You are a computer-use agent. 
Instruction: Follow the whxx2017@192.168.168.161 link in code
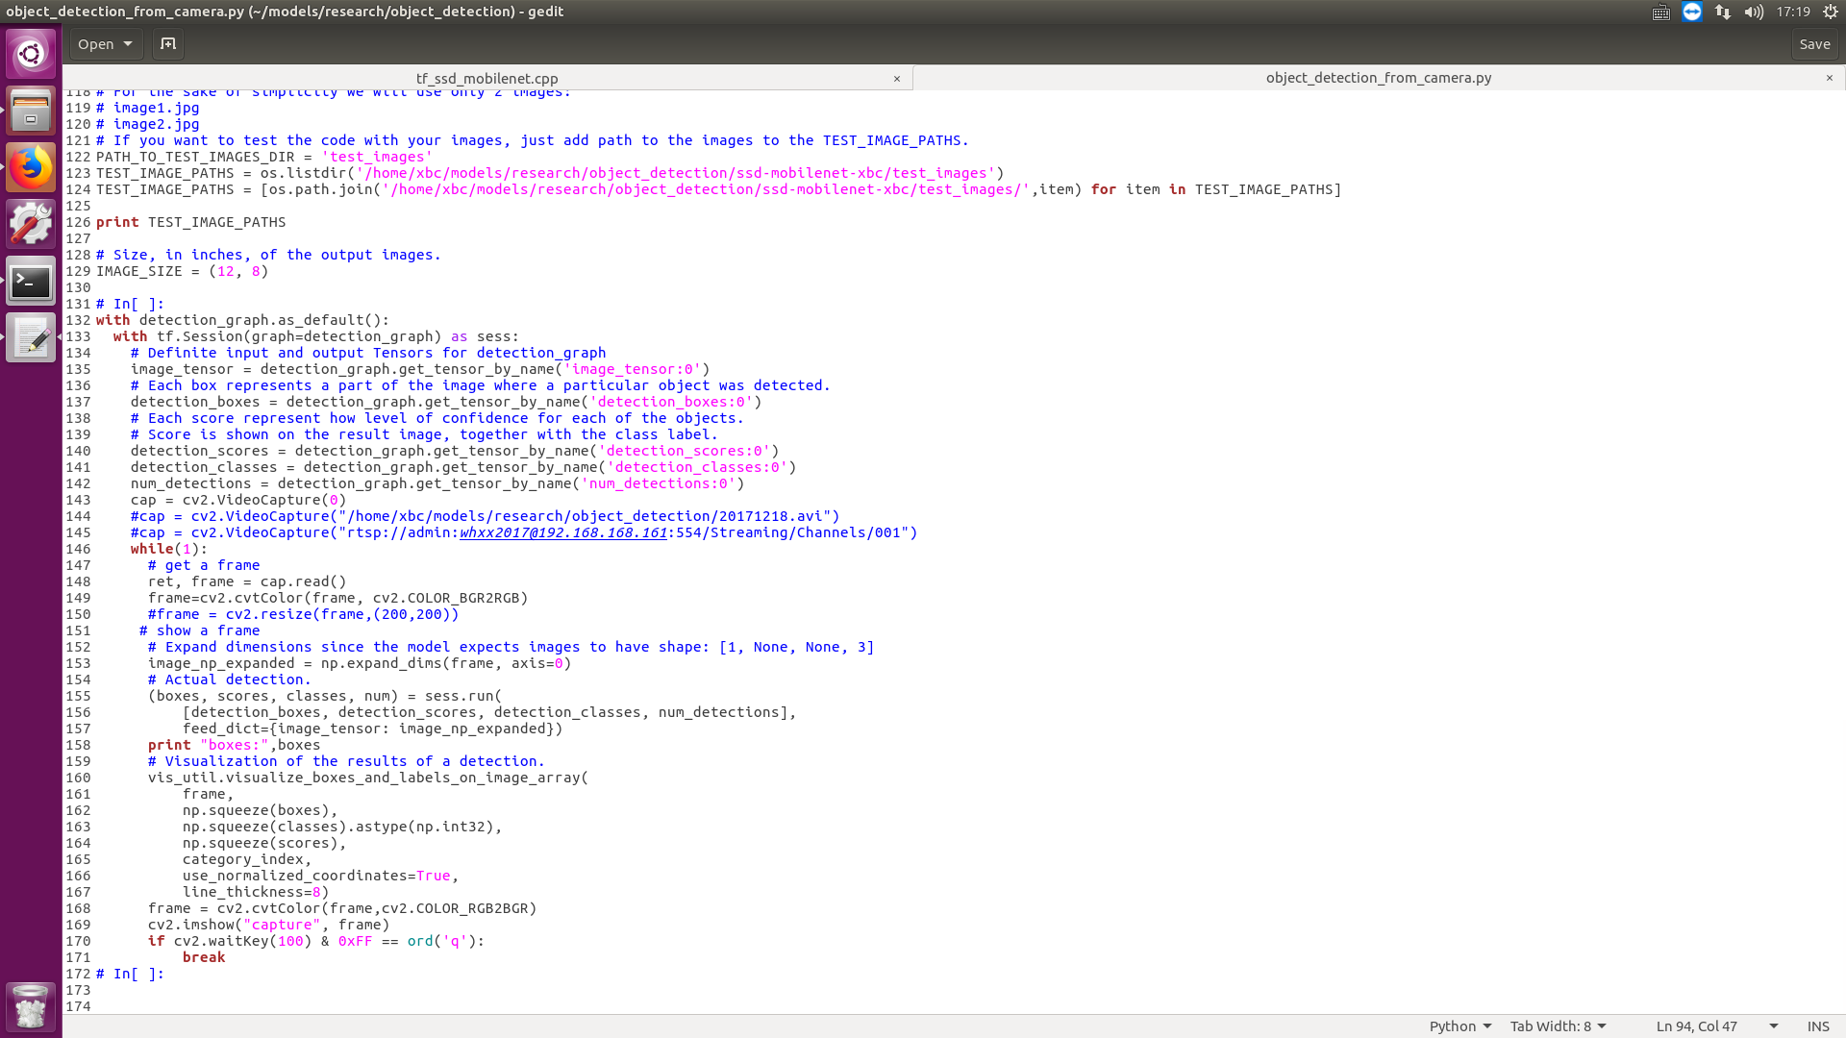563,532
